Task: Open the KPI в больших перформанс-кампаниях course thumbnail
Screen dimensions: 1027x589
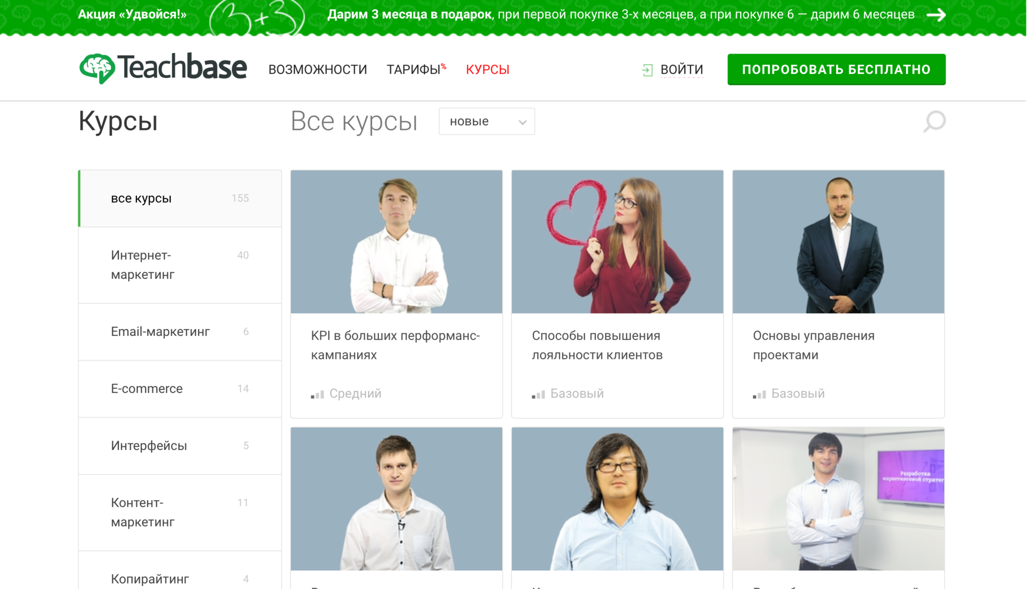Action: click(x=396, y=241)
